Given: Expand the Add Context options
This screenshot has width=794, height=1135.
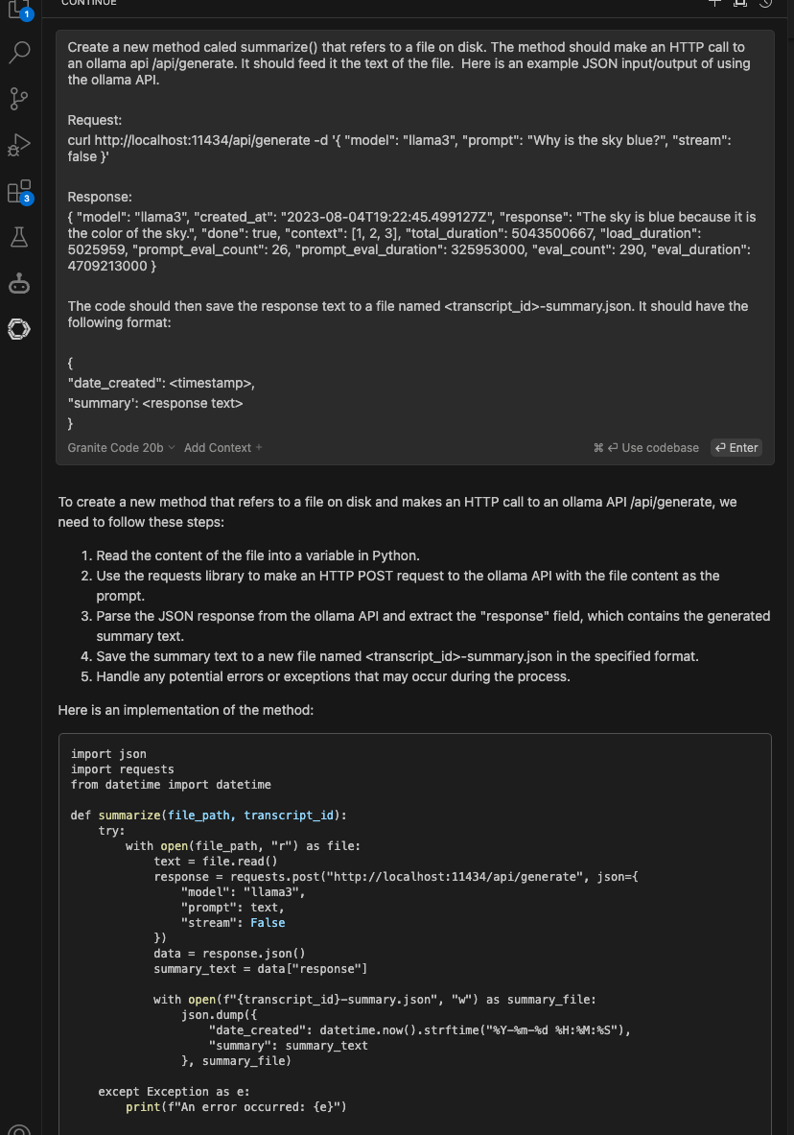Looking at the screenshot, I should (x=222, y=447).
